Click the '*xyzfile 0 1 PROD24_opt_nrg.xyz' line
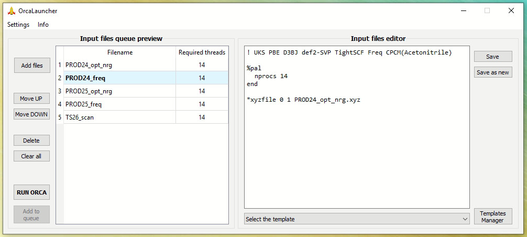The width and height of the screenshot is (527, 237). pos(303,100)
